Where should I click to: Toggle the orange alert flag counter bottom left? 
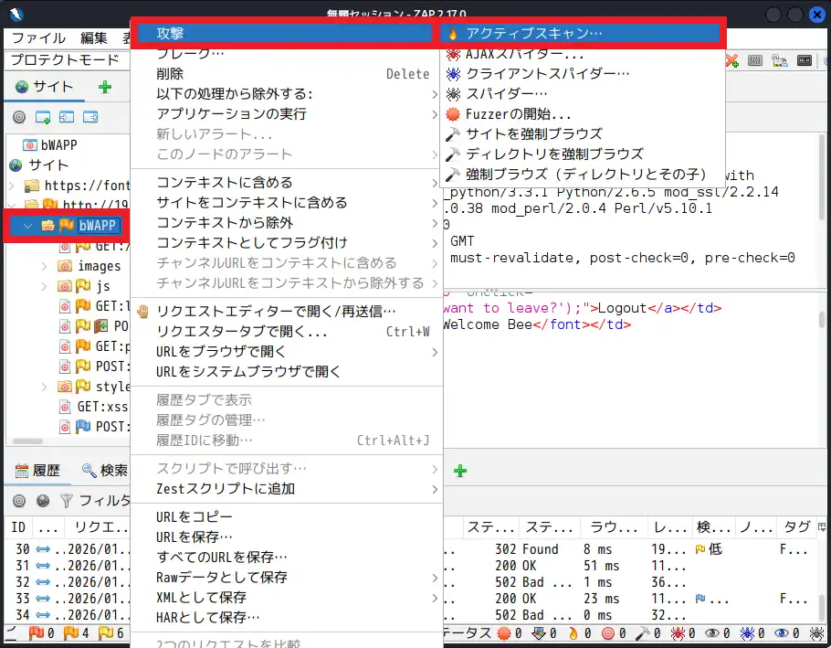click(x=70, y=632)
